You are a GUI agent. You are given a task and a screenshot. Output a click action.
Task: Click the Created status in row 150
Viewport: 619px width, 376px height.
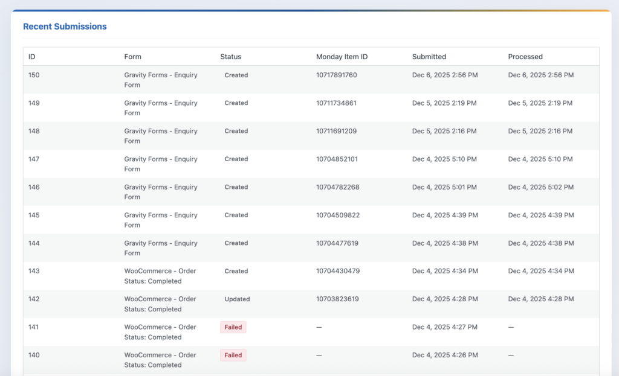(236, 75)
